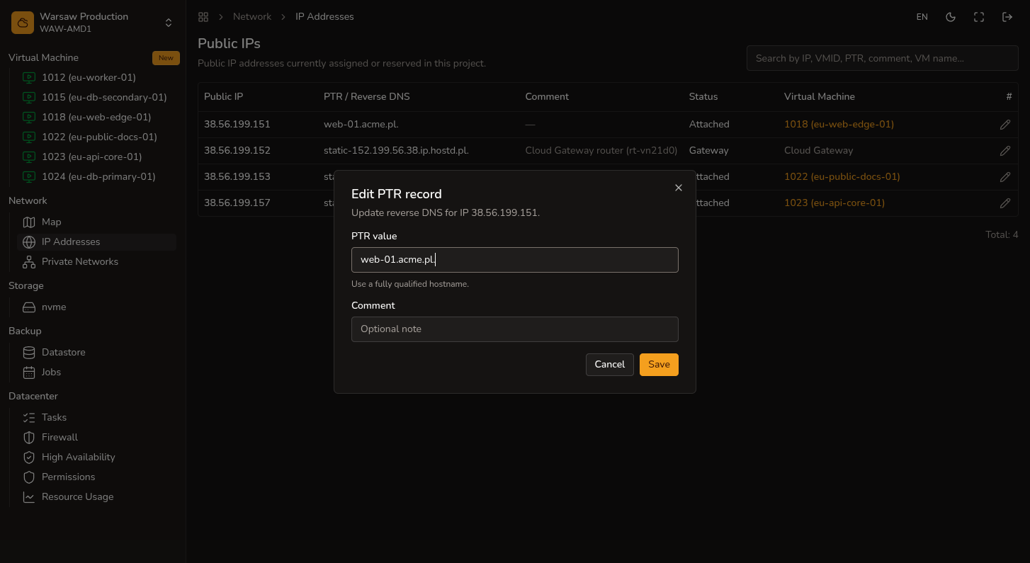Open VM link 1023 (eu-api-core-01) in table
Viewport: 1030px width, 563px height.
click(834, 203)
